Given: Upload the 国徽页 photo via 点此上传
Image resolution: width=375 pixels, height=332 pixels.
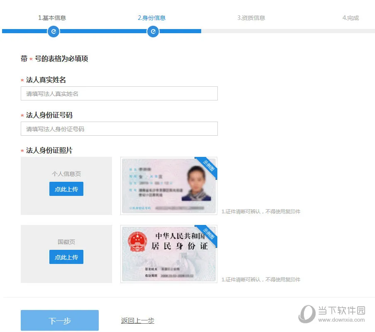Looking at the screenshot, I should pos(66,257).
